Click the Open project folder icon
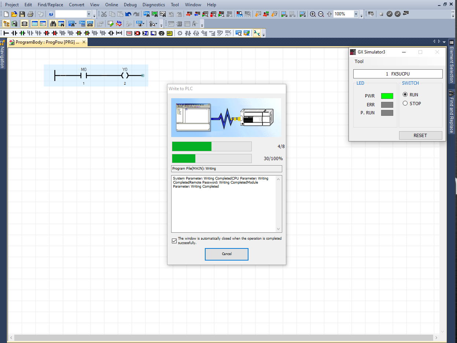 14,14
